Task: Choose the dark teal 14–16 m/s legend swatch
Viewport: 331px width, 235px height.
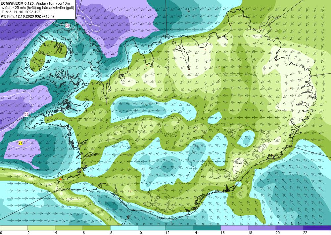Action: [207, 228]
